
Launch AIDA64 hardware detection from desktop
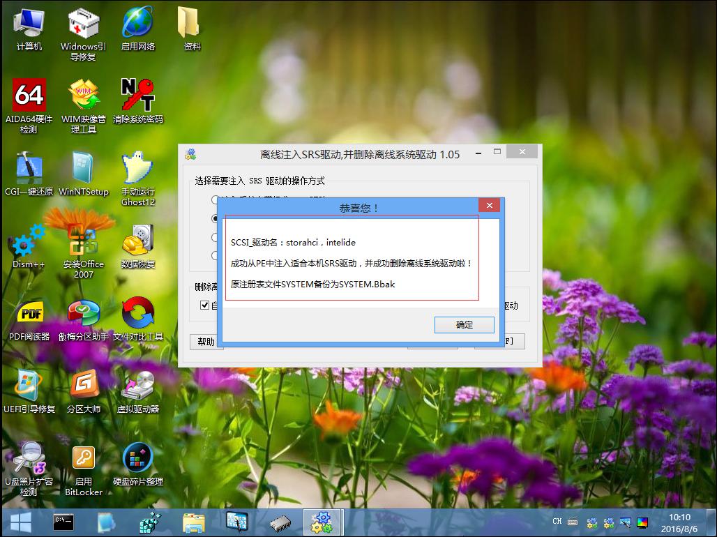(x=27, y=94)
